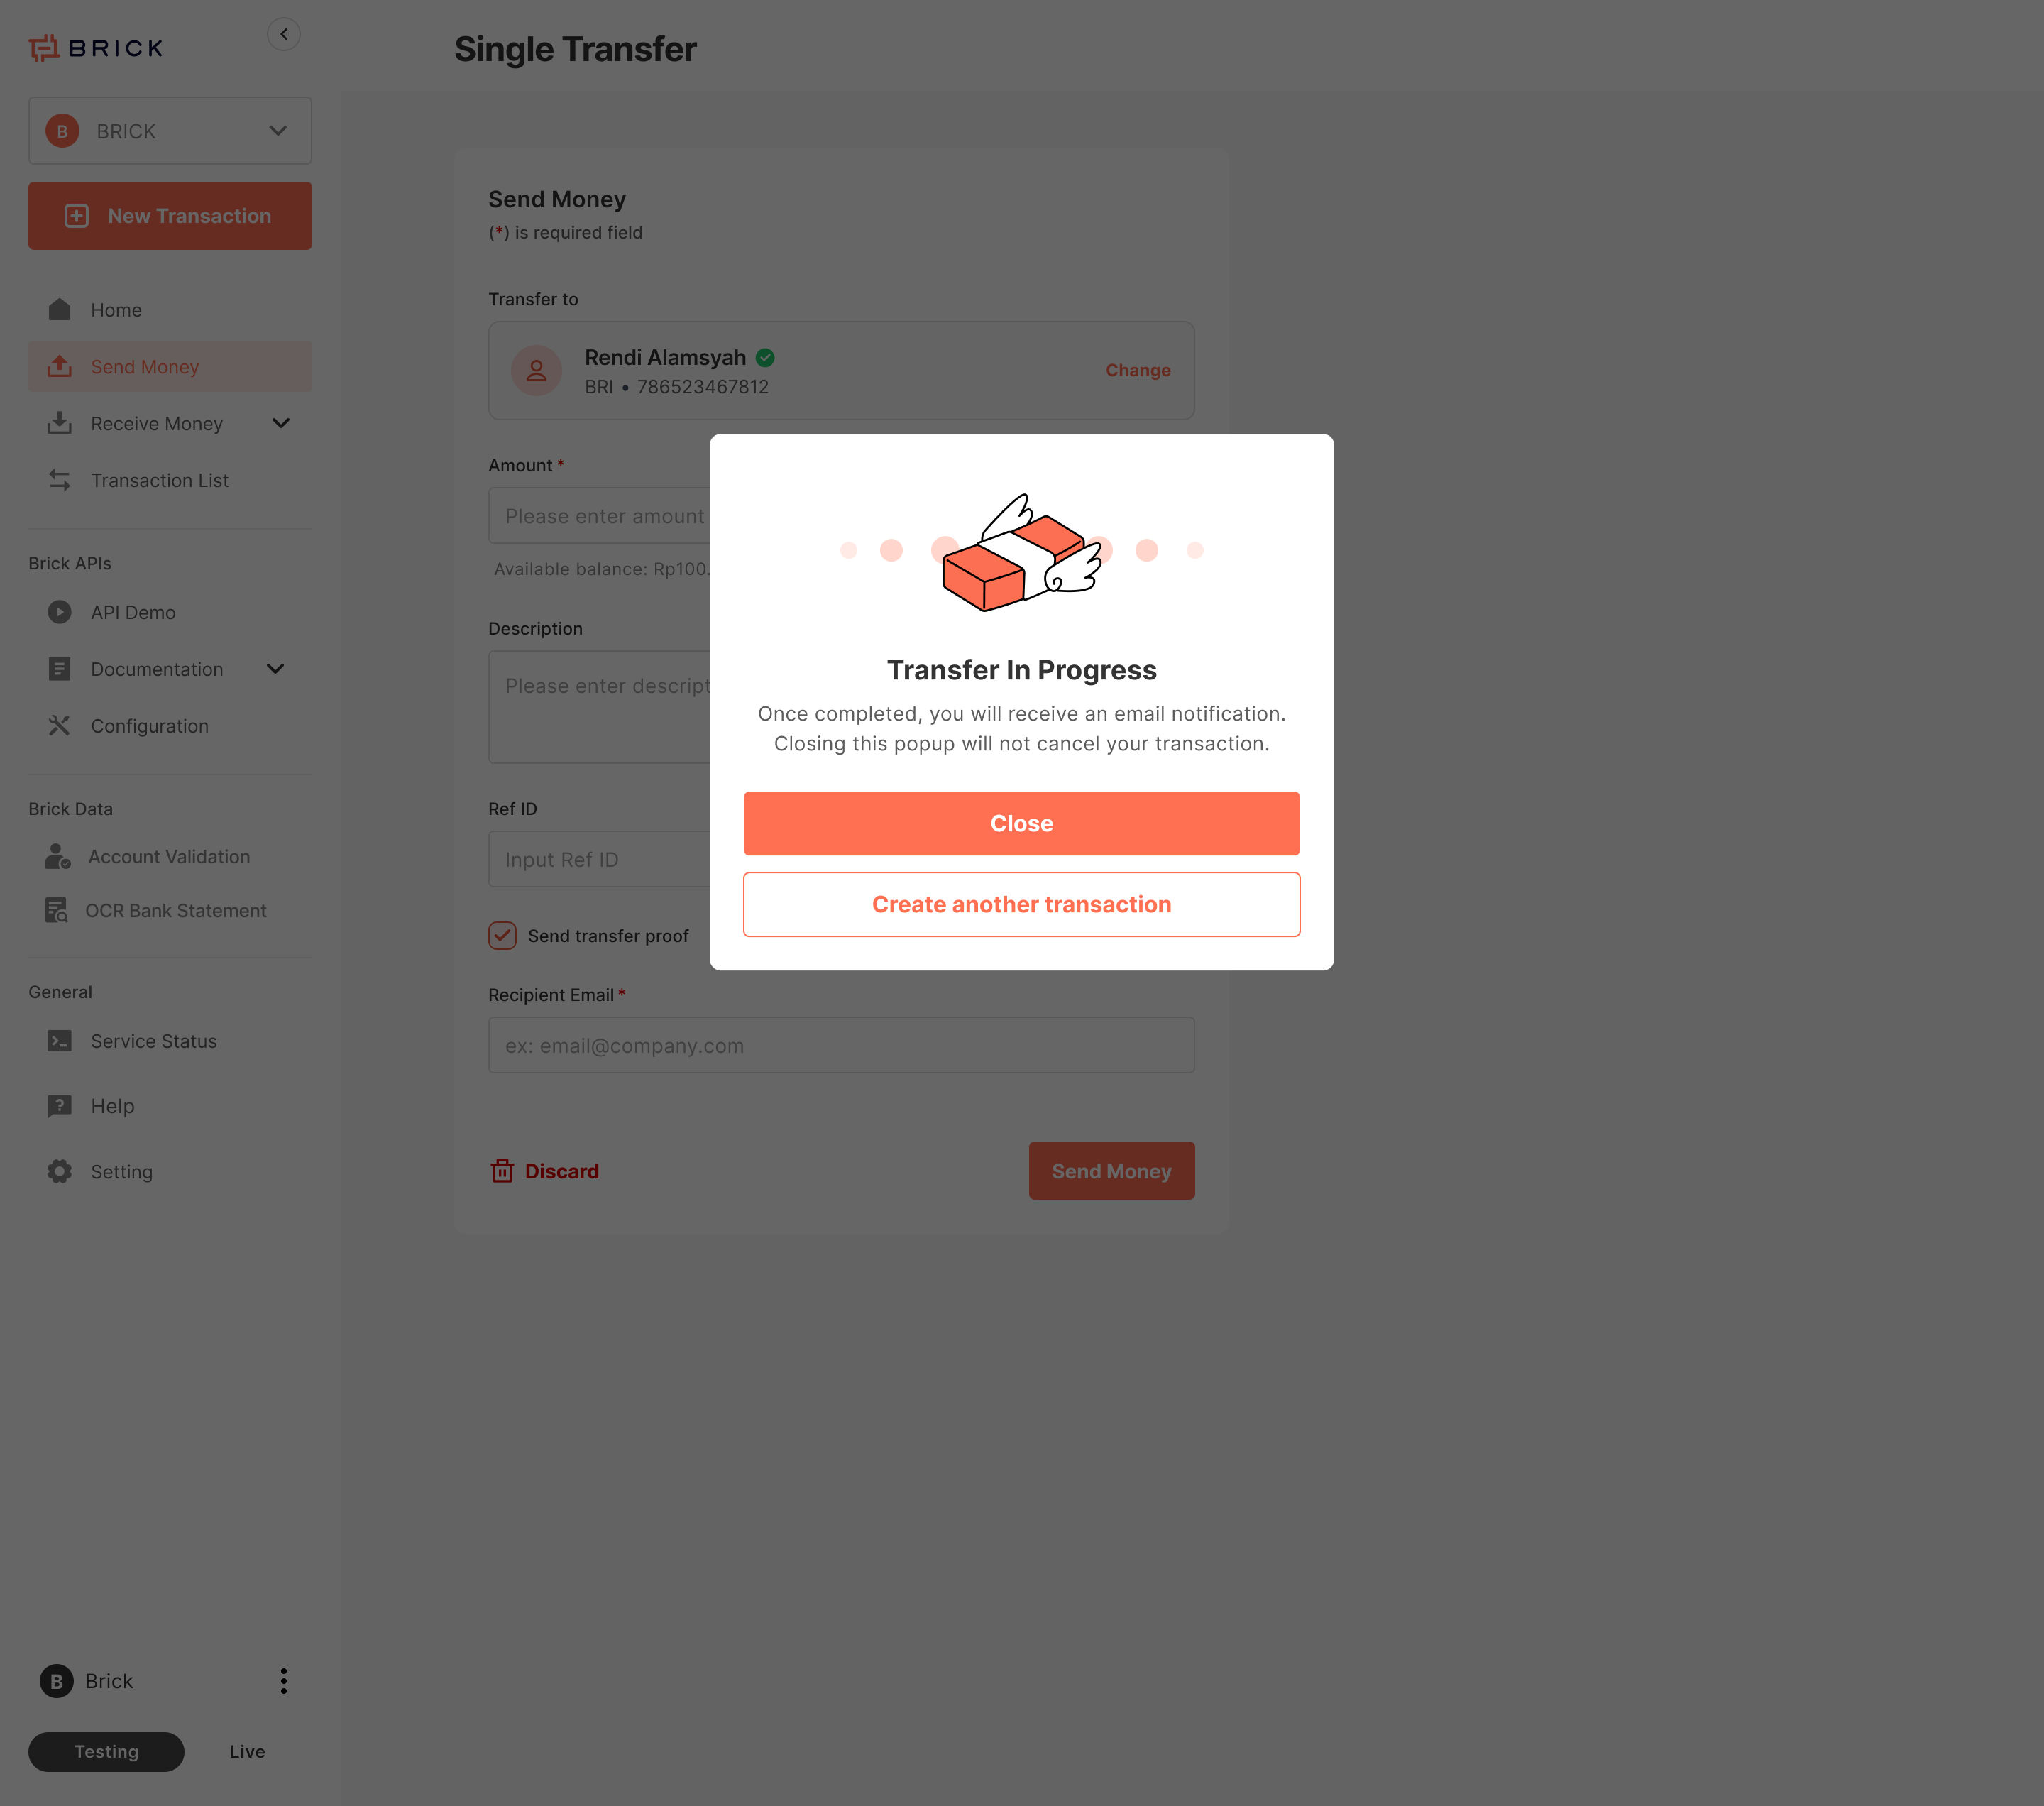Image resolution: width=2044 pixels, height=1806 pixels.
Task: Collapse the sidebar with the arrow icon
Action: (x=284, y=34)
